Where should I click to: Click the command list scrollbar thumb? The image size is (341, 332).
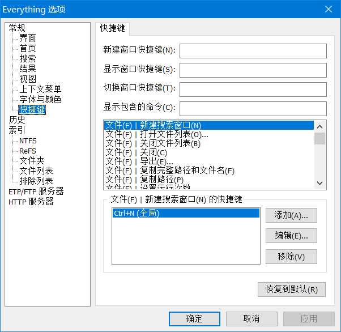point(319,138)
